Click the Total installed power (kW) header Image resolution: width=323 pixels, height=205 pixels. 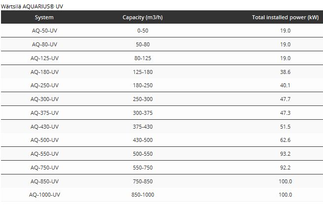(x=285, y=17)
